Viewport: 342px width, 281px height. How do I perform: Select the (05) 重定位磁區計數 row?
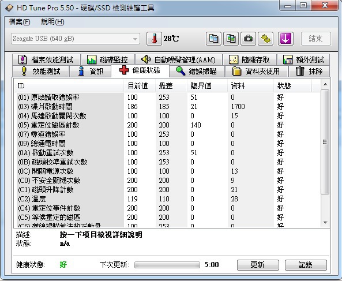(168, 125)
